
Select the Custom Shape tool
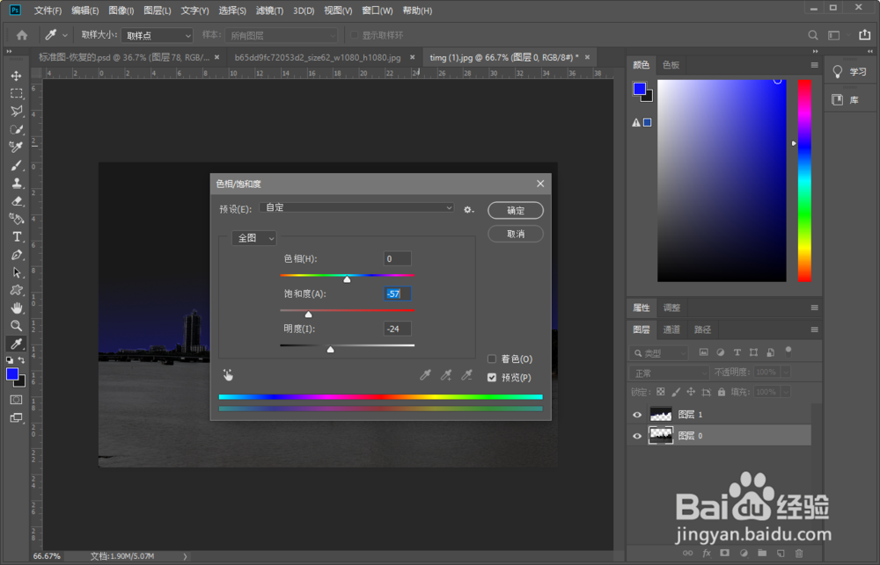click(x=16, y=290)
